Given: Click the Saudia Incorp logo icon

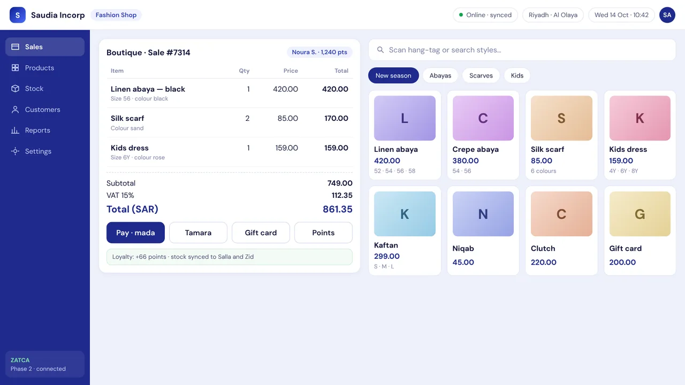Looking at the screenshot, I should (18, 15).
